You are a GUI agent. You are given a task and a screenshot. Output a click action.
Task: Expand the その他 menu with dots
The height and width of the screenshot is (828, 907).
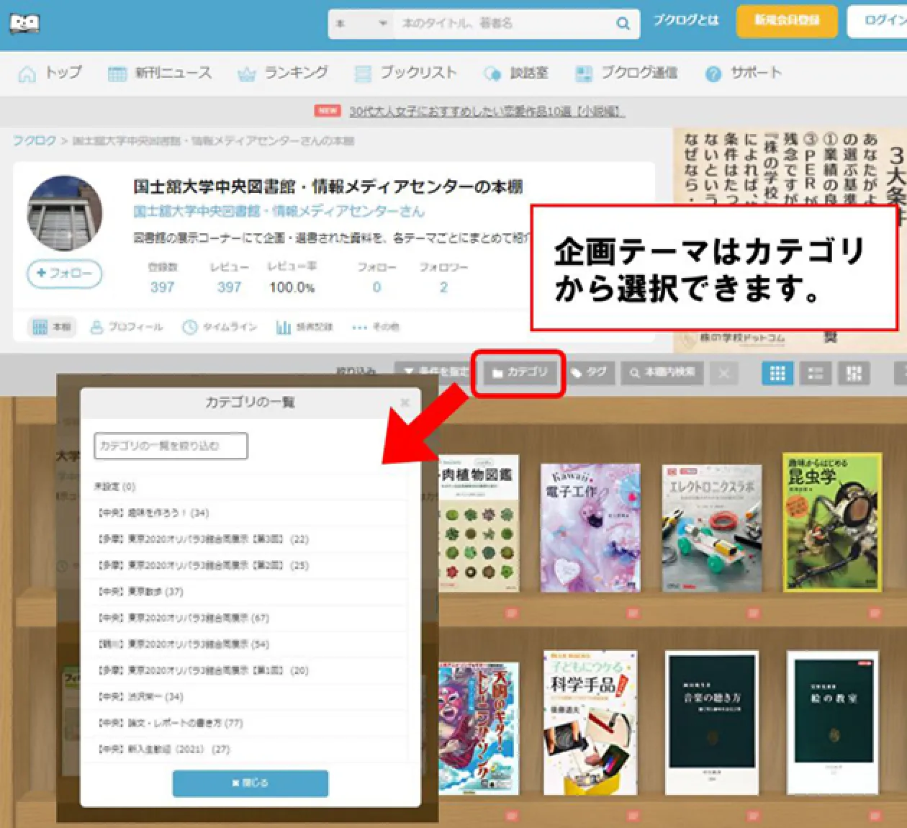(x=375, y=327)
